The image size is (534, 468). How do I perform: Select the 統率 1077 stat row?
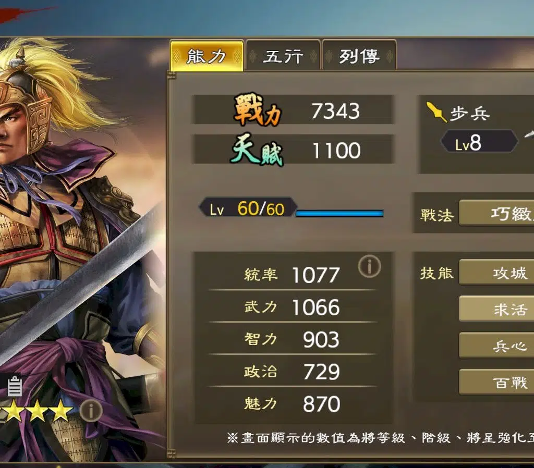[x=292, y=274]
